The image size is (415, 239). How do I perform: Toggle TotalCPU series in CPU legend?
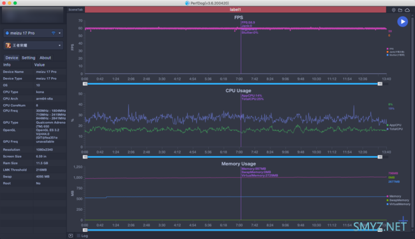(395, 129)
